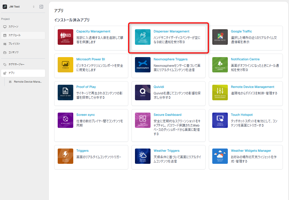Image resolution: width=289 pixels, height=200 pixels.
Task: Click description 遠隔地からデバイスを制御・管理する
Action: click(254, 93)
